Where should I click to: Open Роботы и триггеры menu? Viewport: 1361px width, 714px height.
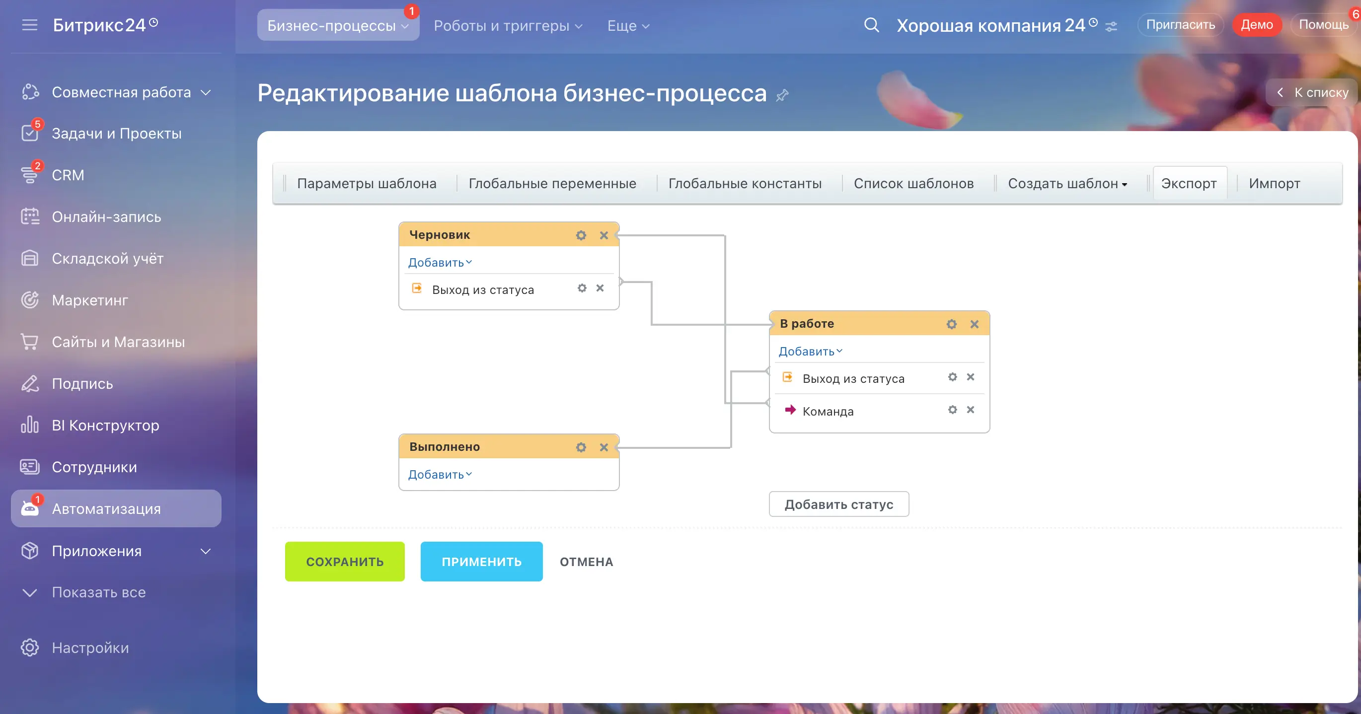pyautogui.click(x=507, y=25)
